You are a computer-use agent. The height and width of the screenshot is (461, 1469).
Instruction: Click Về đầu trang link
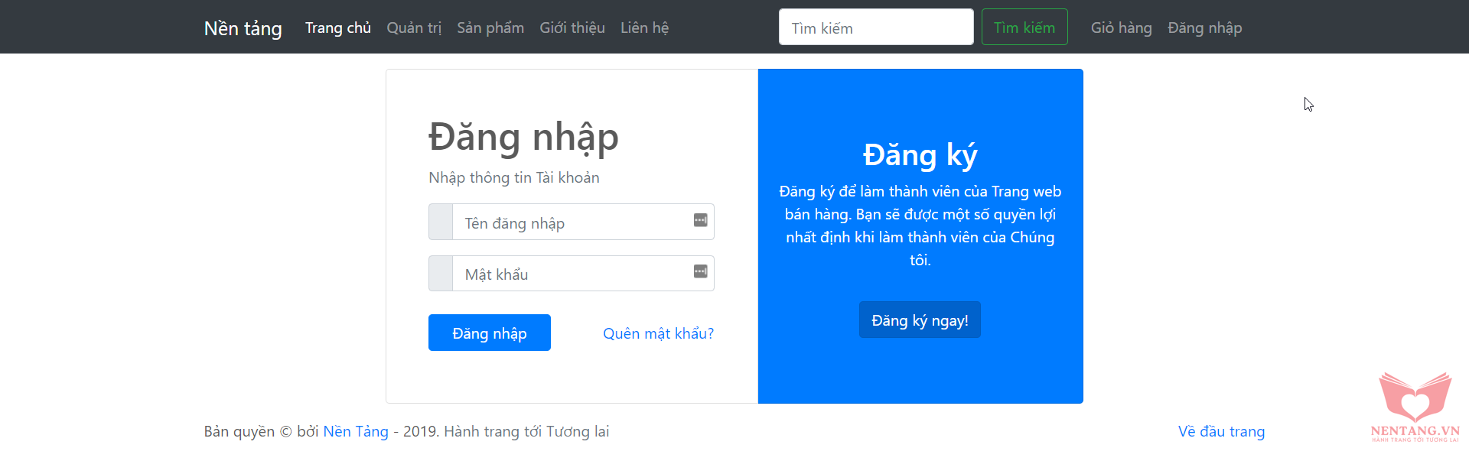click(x=1221, y=431)
